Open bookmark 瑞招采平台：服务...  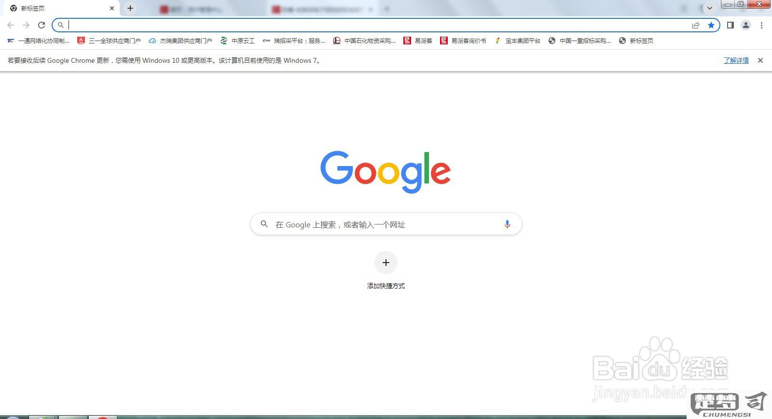tap(294, 41)
